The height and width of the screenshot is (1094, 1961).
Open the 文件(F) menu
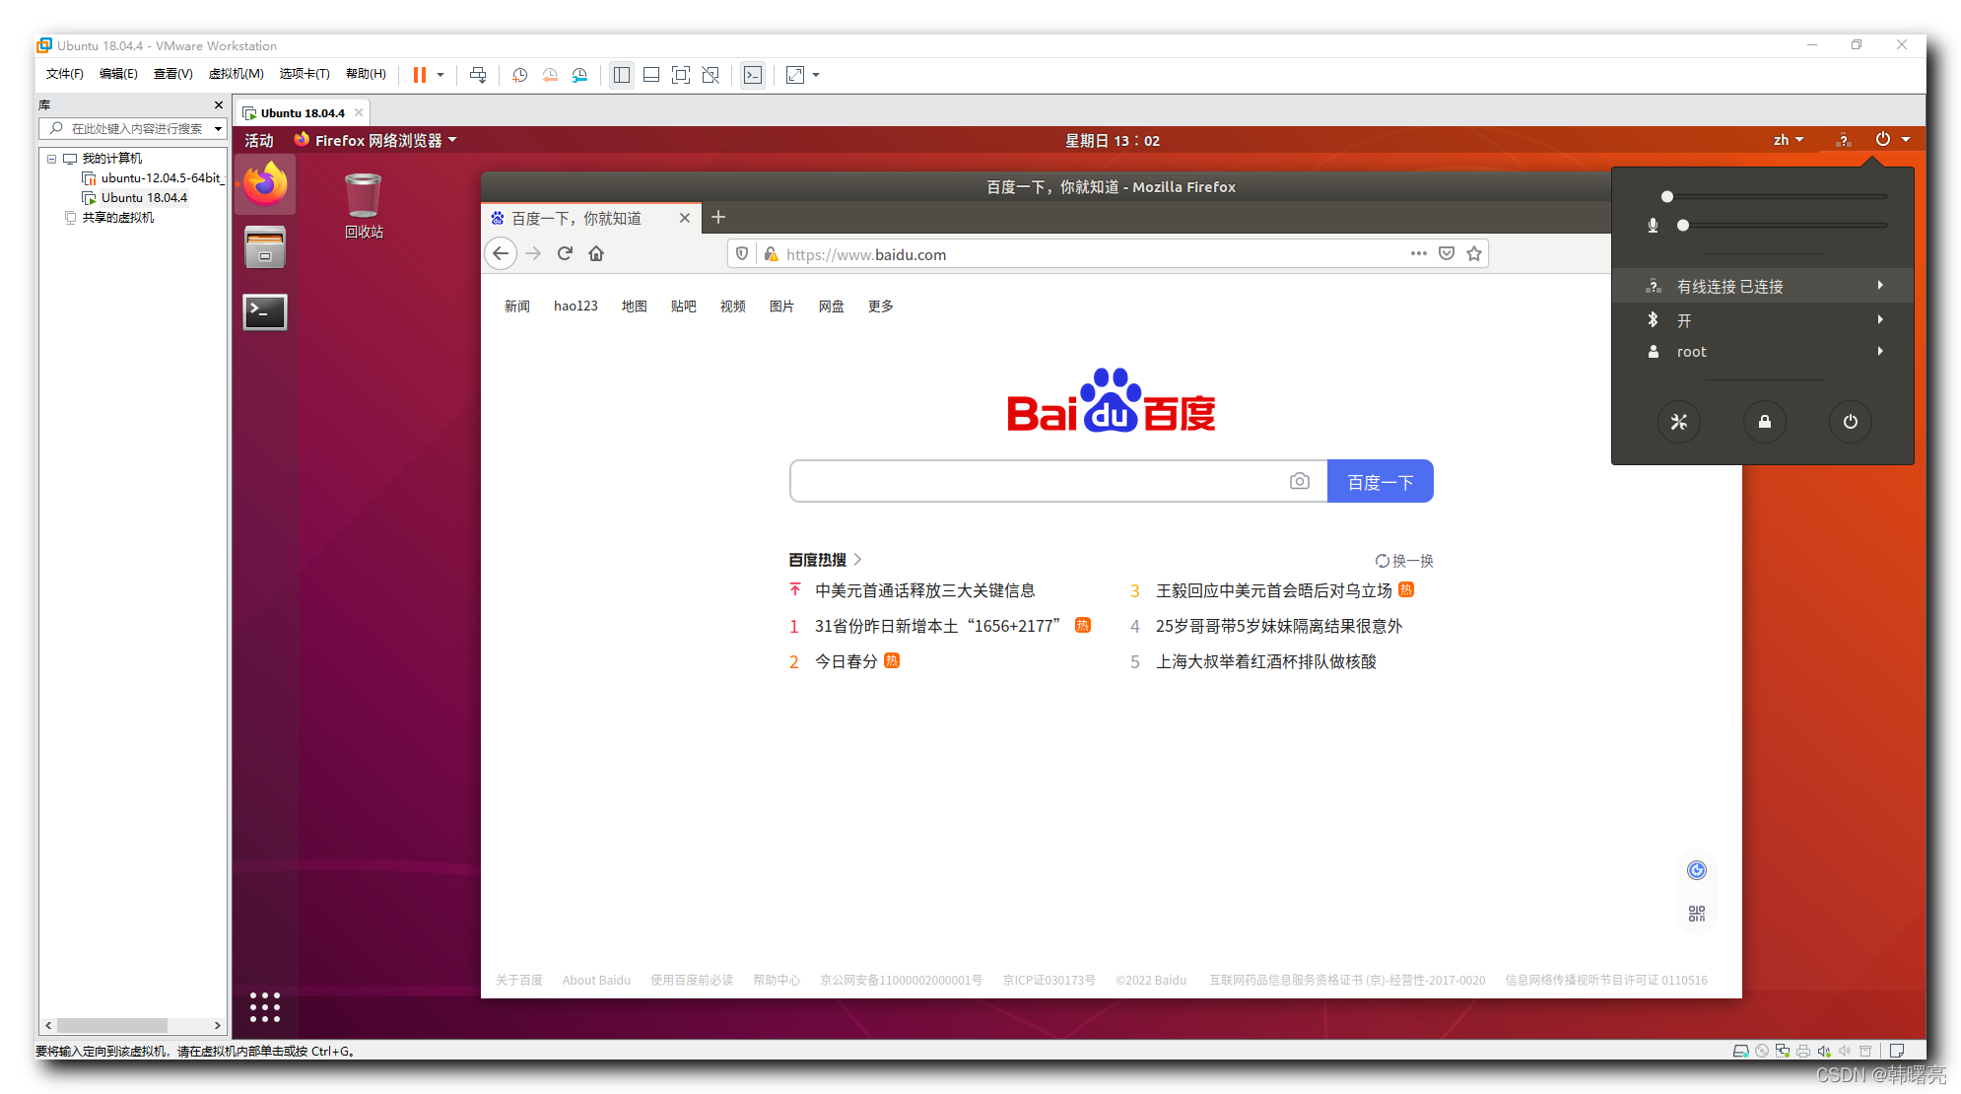tap(65, 74)
